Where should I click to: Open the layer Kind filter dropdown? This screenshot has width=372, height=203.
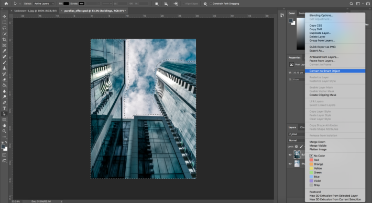[297, 134]
